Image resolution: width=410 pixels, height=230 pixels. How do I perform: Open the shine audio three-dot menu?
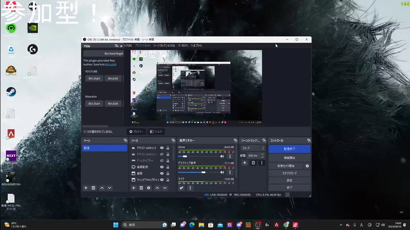[x=230, y=156]
